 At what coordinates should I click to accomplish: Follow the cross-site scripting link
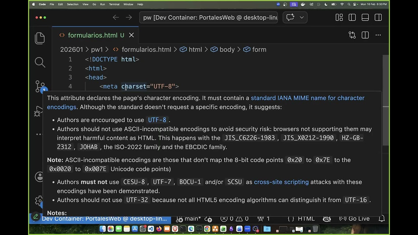pyautogui.click(x=281, y=182)
